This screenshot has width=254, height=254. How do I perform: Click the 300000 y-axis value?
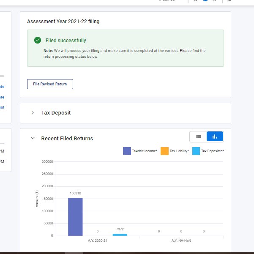click(47, 161)
